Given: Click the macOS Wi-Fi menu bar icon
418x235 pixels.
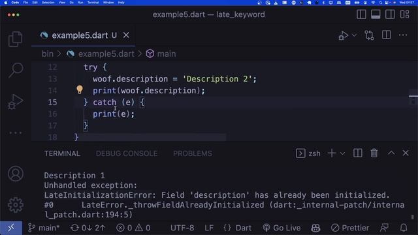Looking at the screenshot, I should pos(373,3).
